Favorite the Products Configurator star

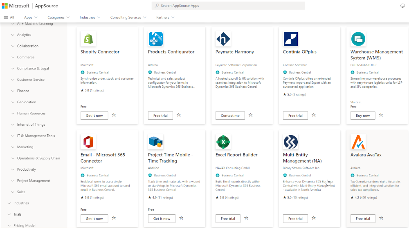tap(179, 115)
